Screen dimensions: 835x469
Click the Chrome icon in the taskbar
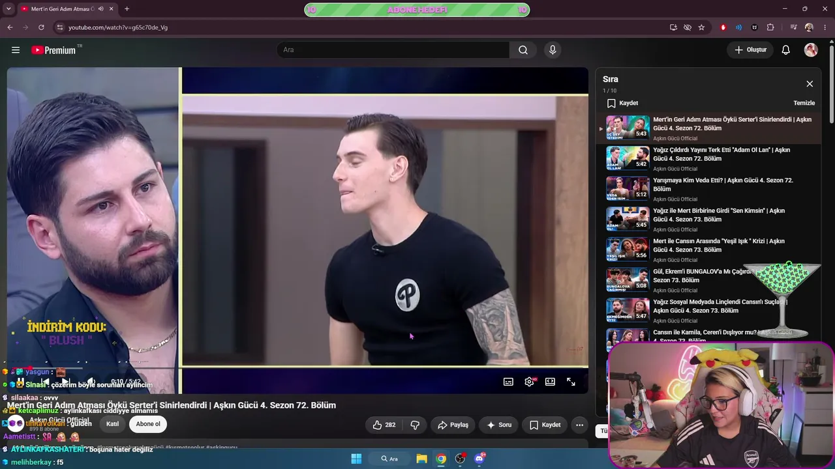click(441, 459)
